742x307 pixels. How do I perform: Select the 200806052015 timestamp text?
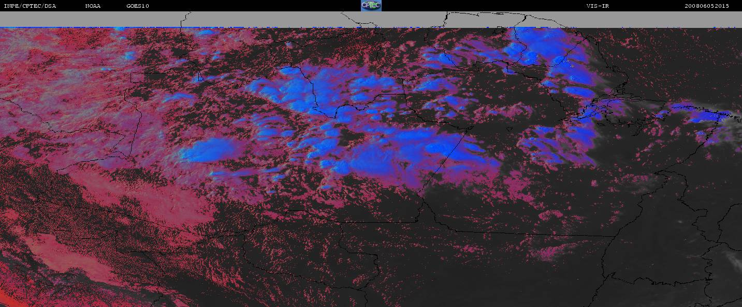[707, 6]
